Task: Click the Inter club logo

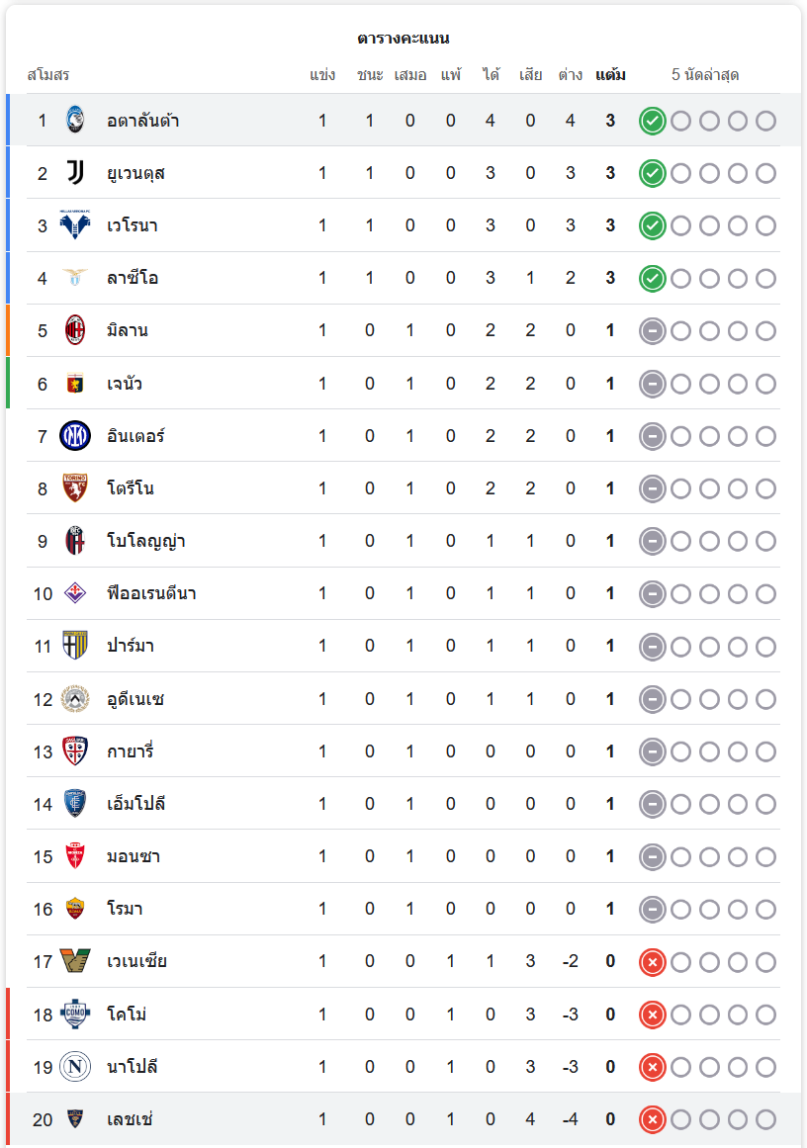Action: click(75, 435)
